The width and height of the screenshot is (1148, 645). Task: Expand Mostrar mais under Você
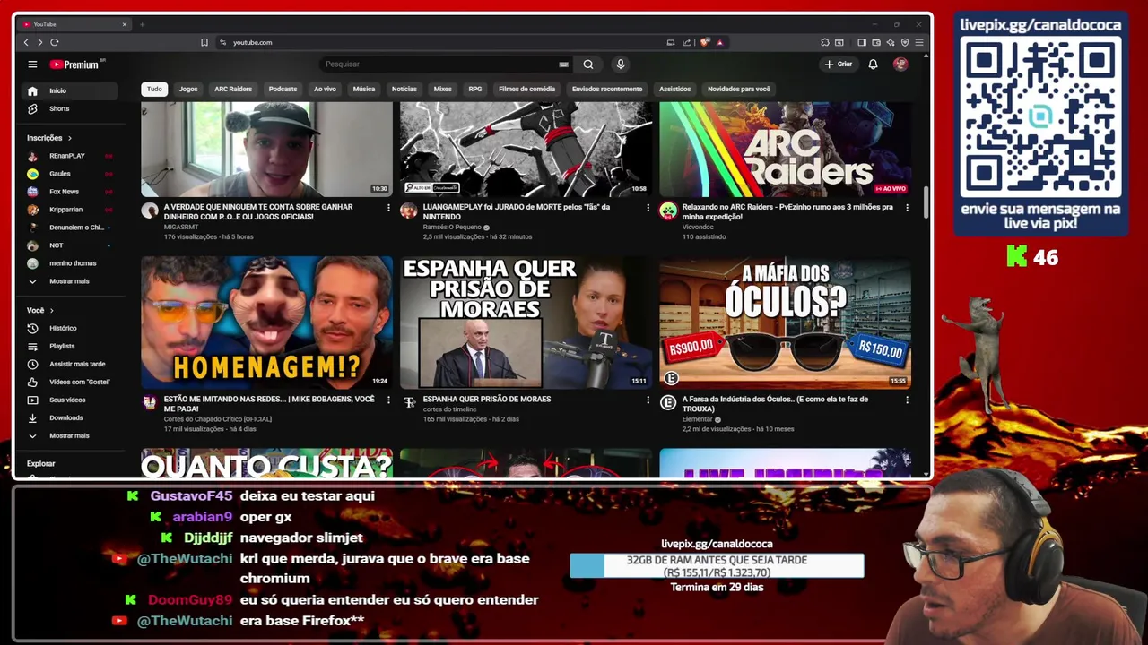pos(69,435)
